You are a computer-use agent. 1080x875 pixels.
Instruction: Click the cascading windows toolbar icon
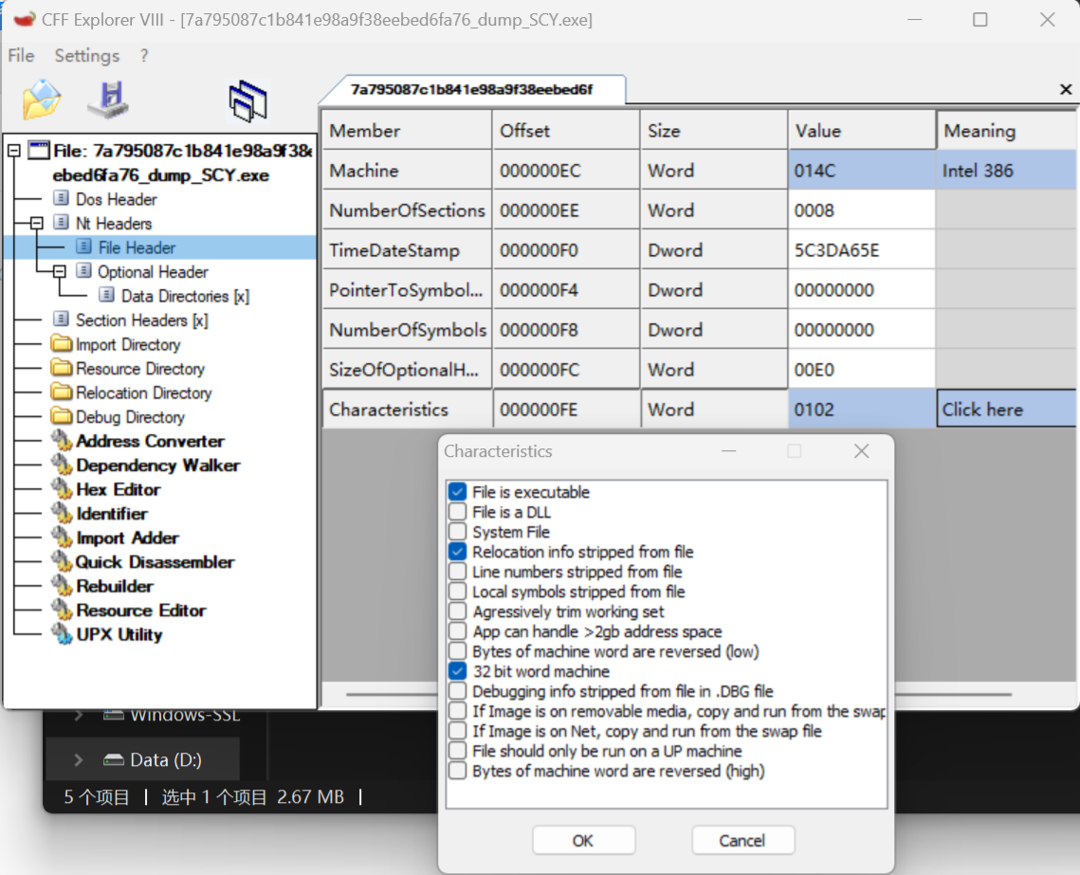coord(247,100)
